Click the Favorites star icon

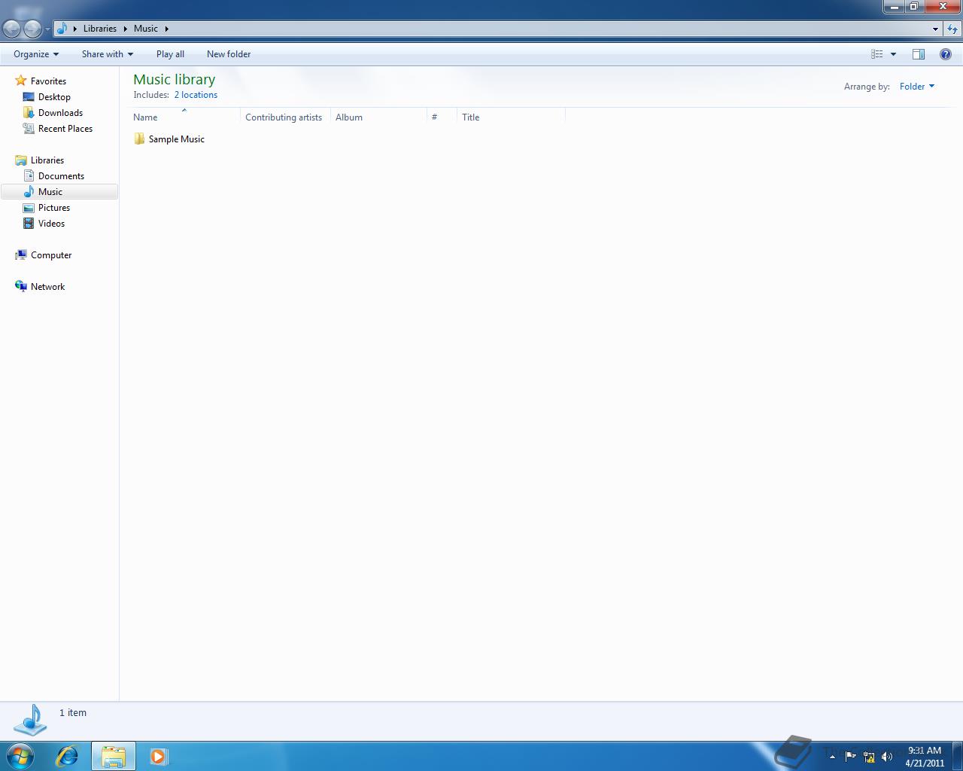(21, 81)
